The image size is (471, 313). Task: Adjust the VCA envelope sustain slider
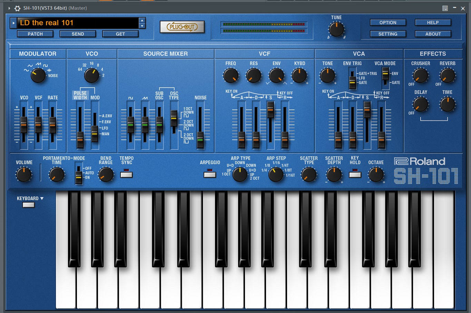pyautogui.click(x=367, y=125)
